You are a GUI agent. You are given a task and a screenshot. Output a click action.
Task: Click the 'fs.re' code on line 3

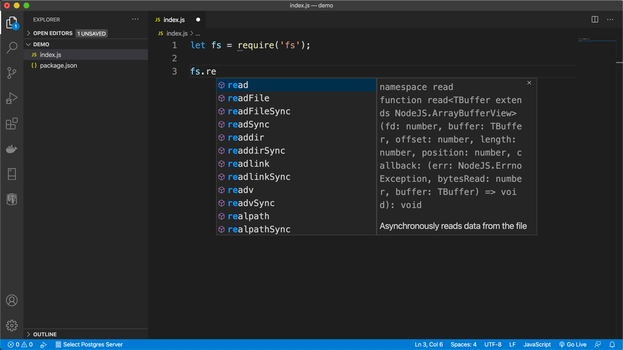coord(203,71)
